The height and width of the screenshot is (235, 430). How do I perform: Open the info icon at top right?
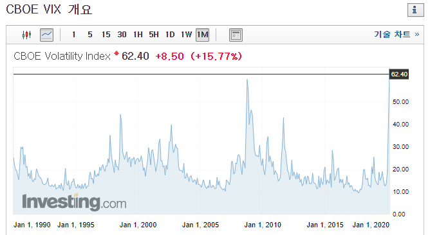tap(415, 10)
